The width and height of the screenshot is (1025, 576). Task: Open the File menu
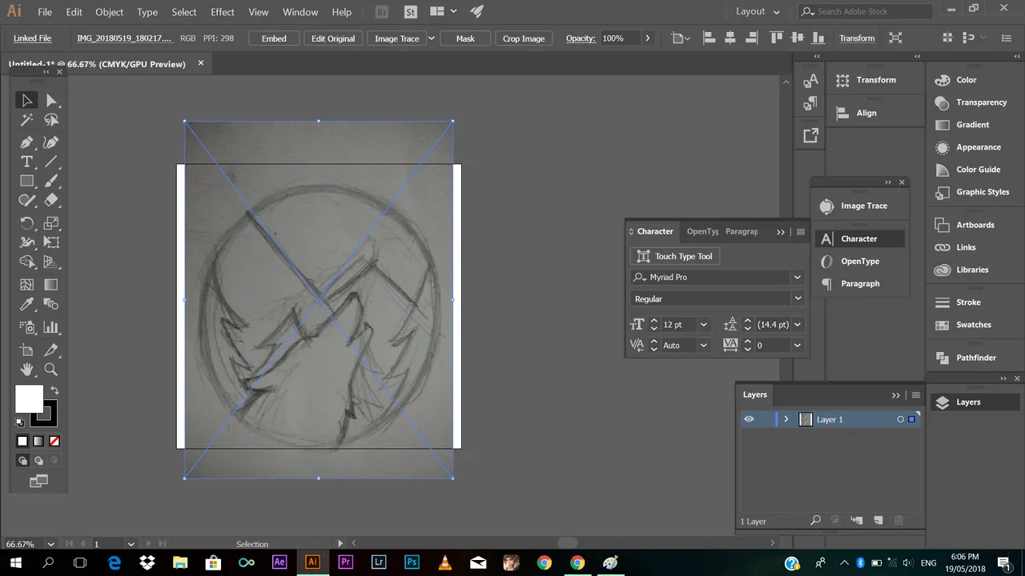[45, 12]
